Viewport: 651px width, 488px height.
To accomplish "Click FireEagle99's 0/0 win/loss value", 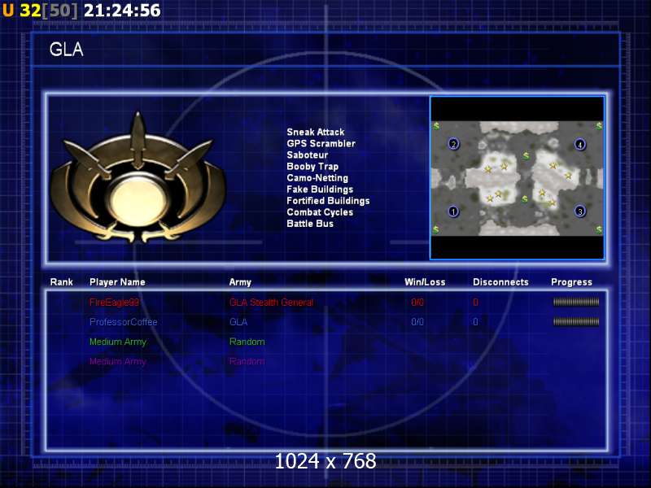I will [x=417, y=303].
